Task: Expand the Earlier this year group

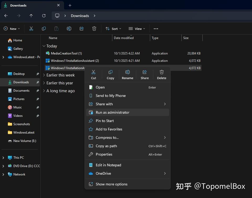Action: click(x=44, y=83)
